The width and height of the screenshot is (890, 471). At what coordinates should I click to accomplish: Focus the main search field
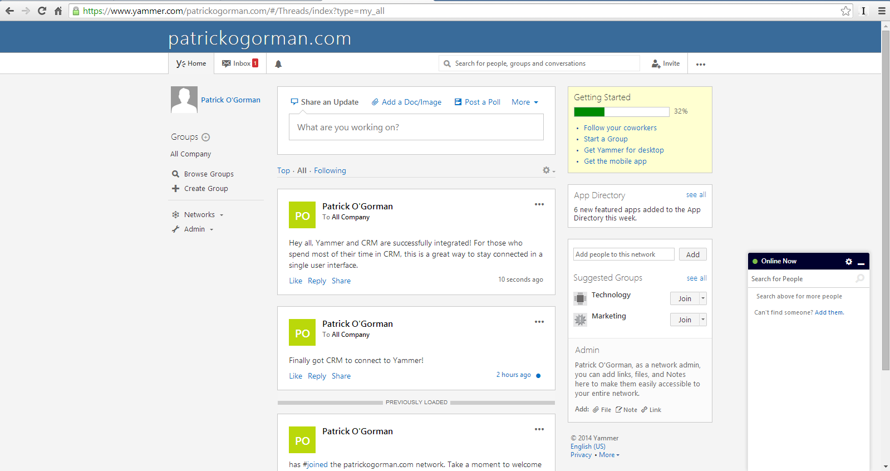[539, 63]
